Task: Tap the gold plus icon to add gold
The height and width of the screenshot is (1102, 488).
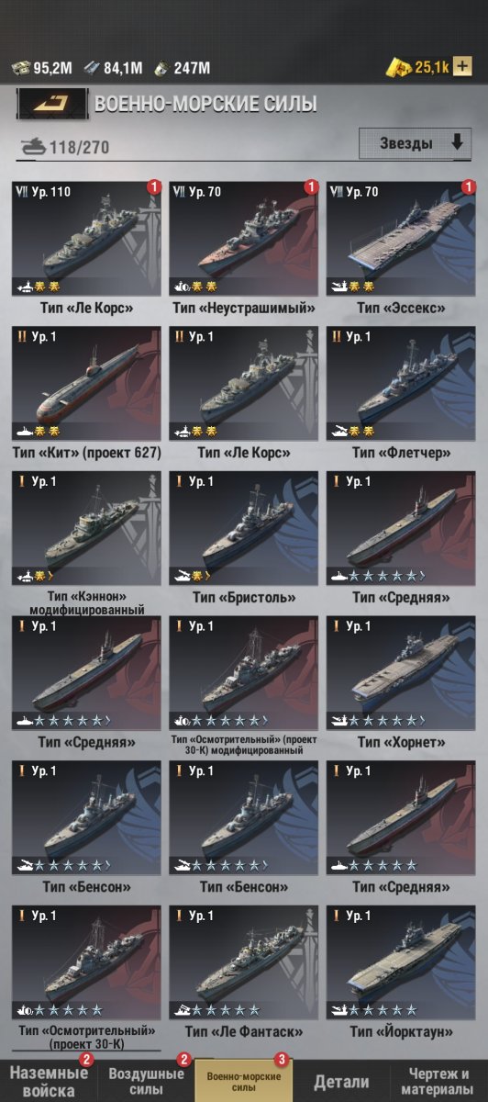Action: [x=463, y=67]
